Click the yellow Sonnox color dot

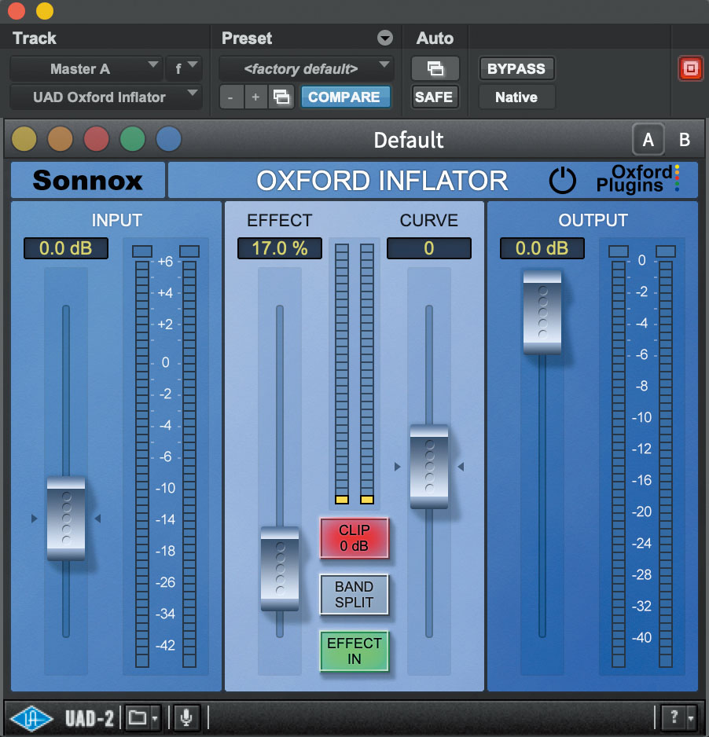coord(24,139)
